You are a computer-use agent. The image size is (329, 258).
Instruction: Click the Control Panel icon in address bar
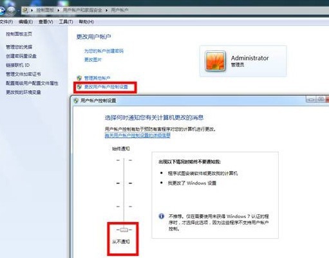click(25, 10)
